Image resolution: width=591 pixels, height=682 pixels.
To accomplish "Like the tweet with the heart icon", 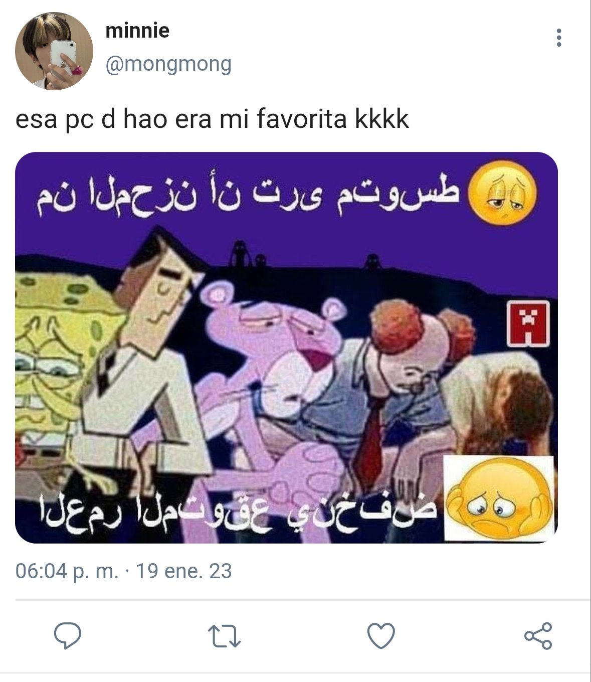I will [x=381, y=636].
